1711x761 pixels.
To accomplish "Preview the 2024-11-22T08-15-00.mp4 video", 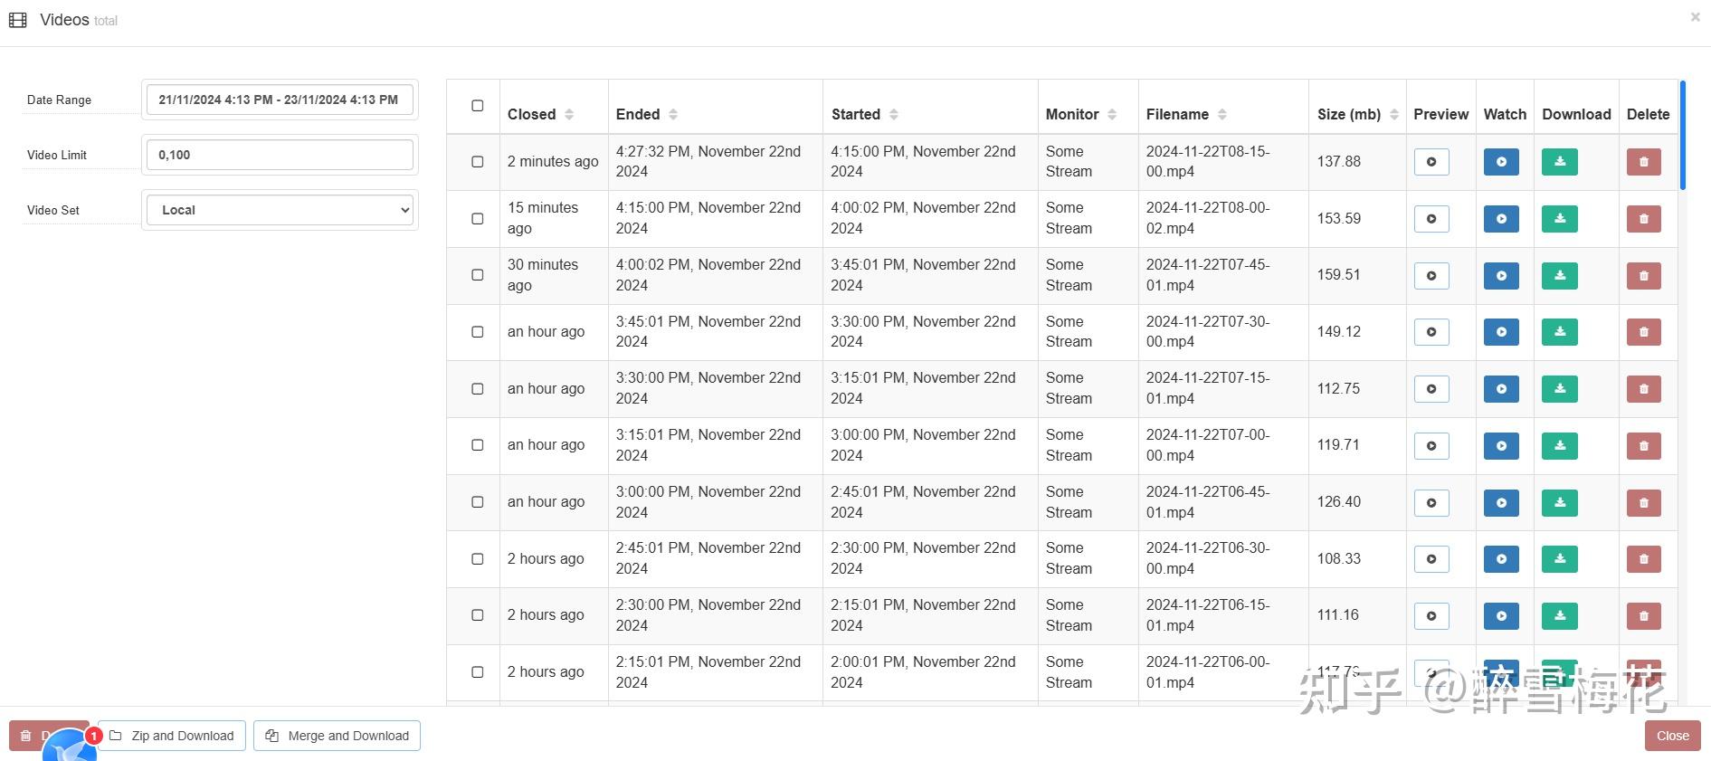I will [1431, 162].
